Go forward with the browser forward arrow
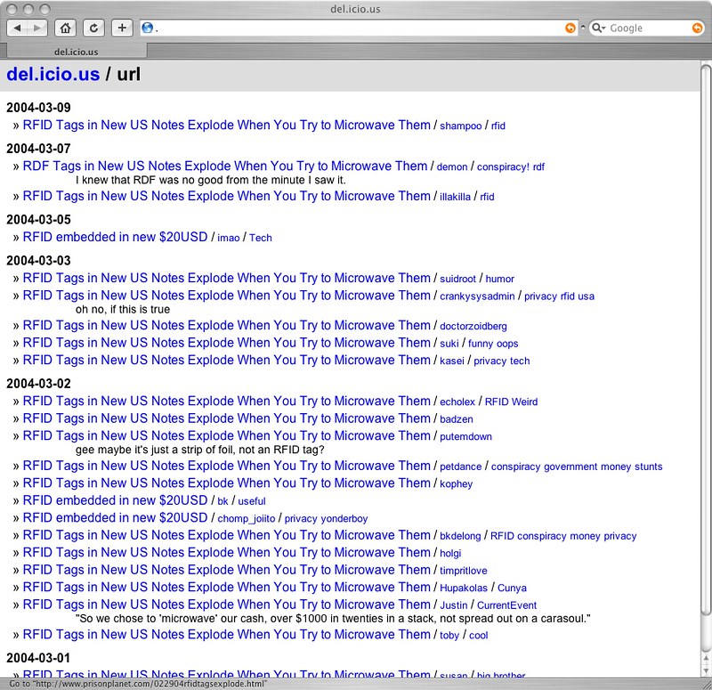 pos(37,28)
